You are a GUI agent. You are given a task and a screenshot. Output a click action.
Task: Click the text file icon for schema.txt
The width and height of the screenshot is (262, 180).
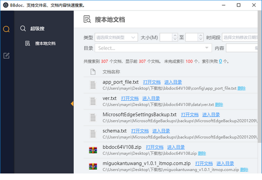coord(93,134)
